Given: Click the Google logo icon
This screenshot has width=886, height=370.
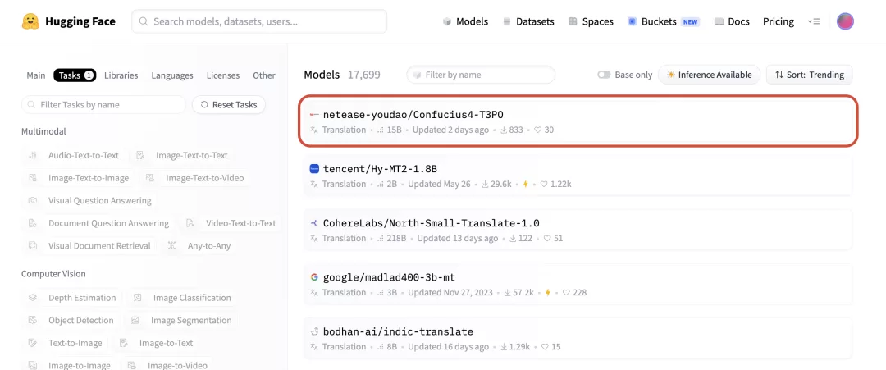Looking at the screenshot, I should pyautogui.click(x=315, y=276).
